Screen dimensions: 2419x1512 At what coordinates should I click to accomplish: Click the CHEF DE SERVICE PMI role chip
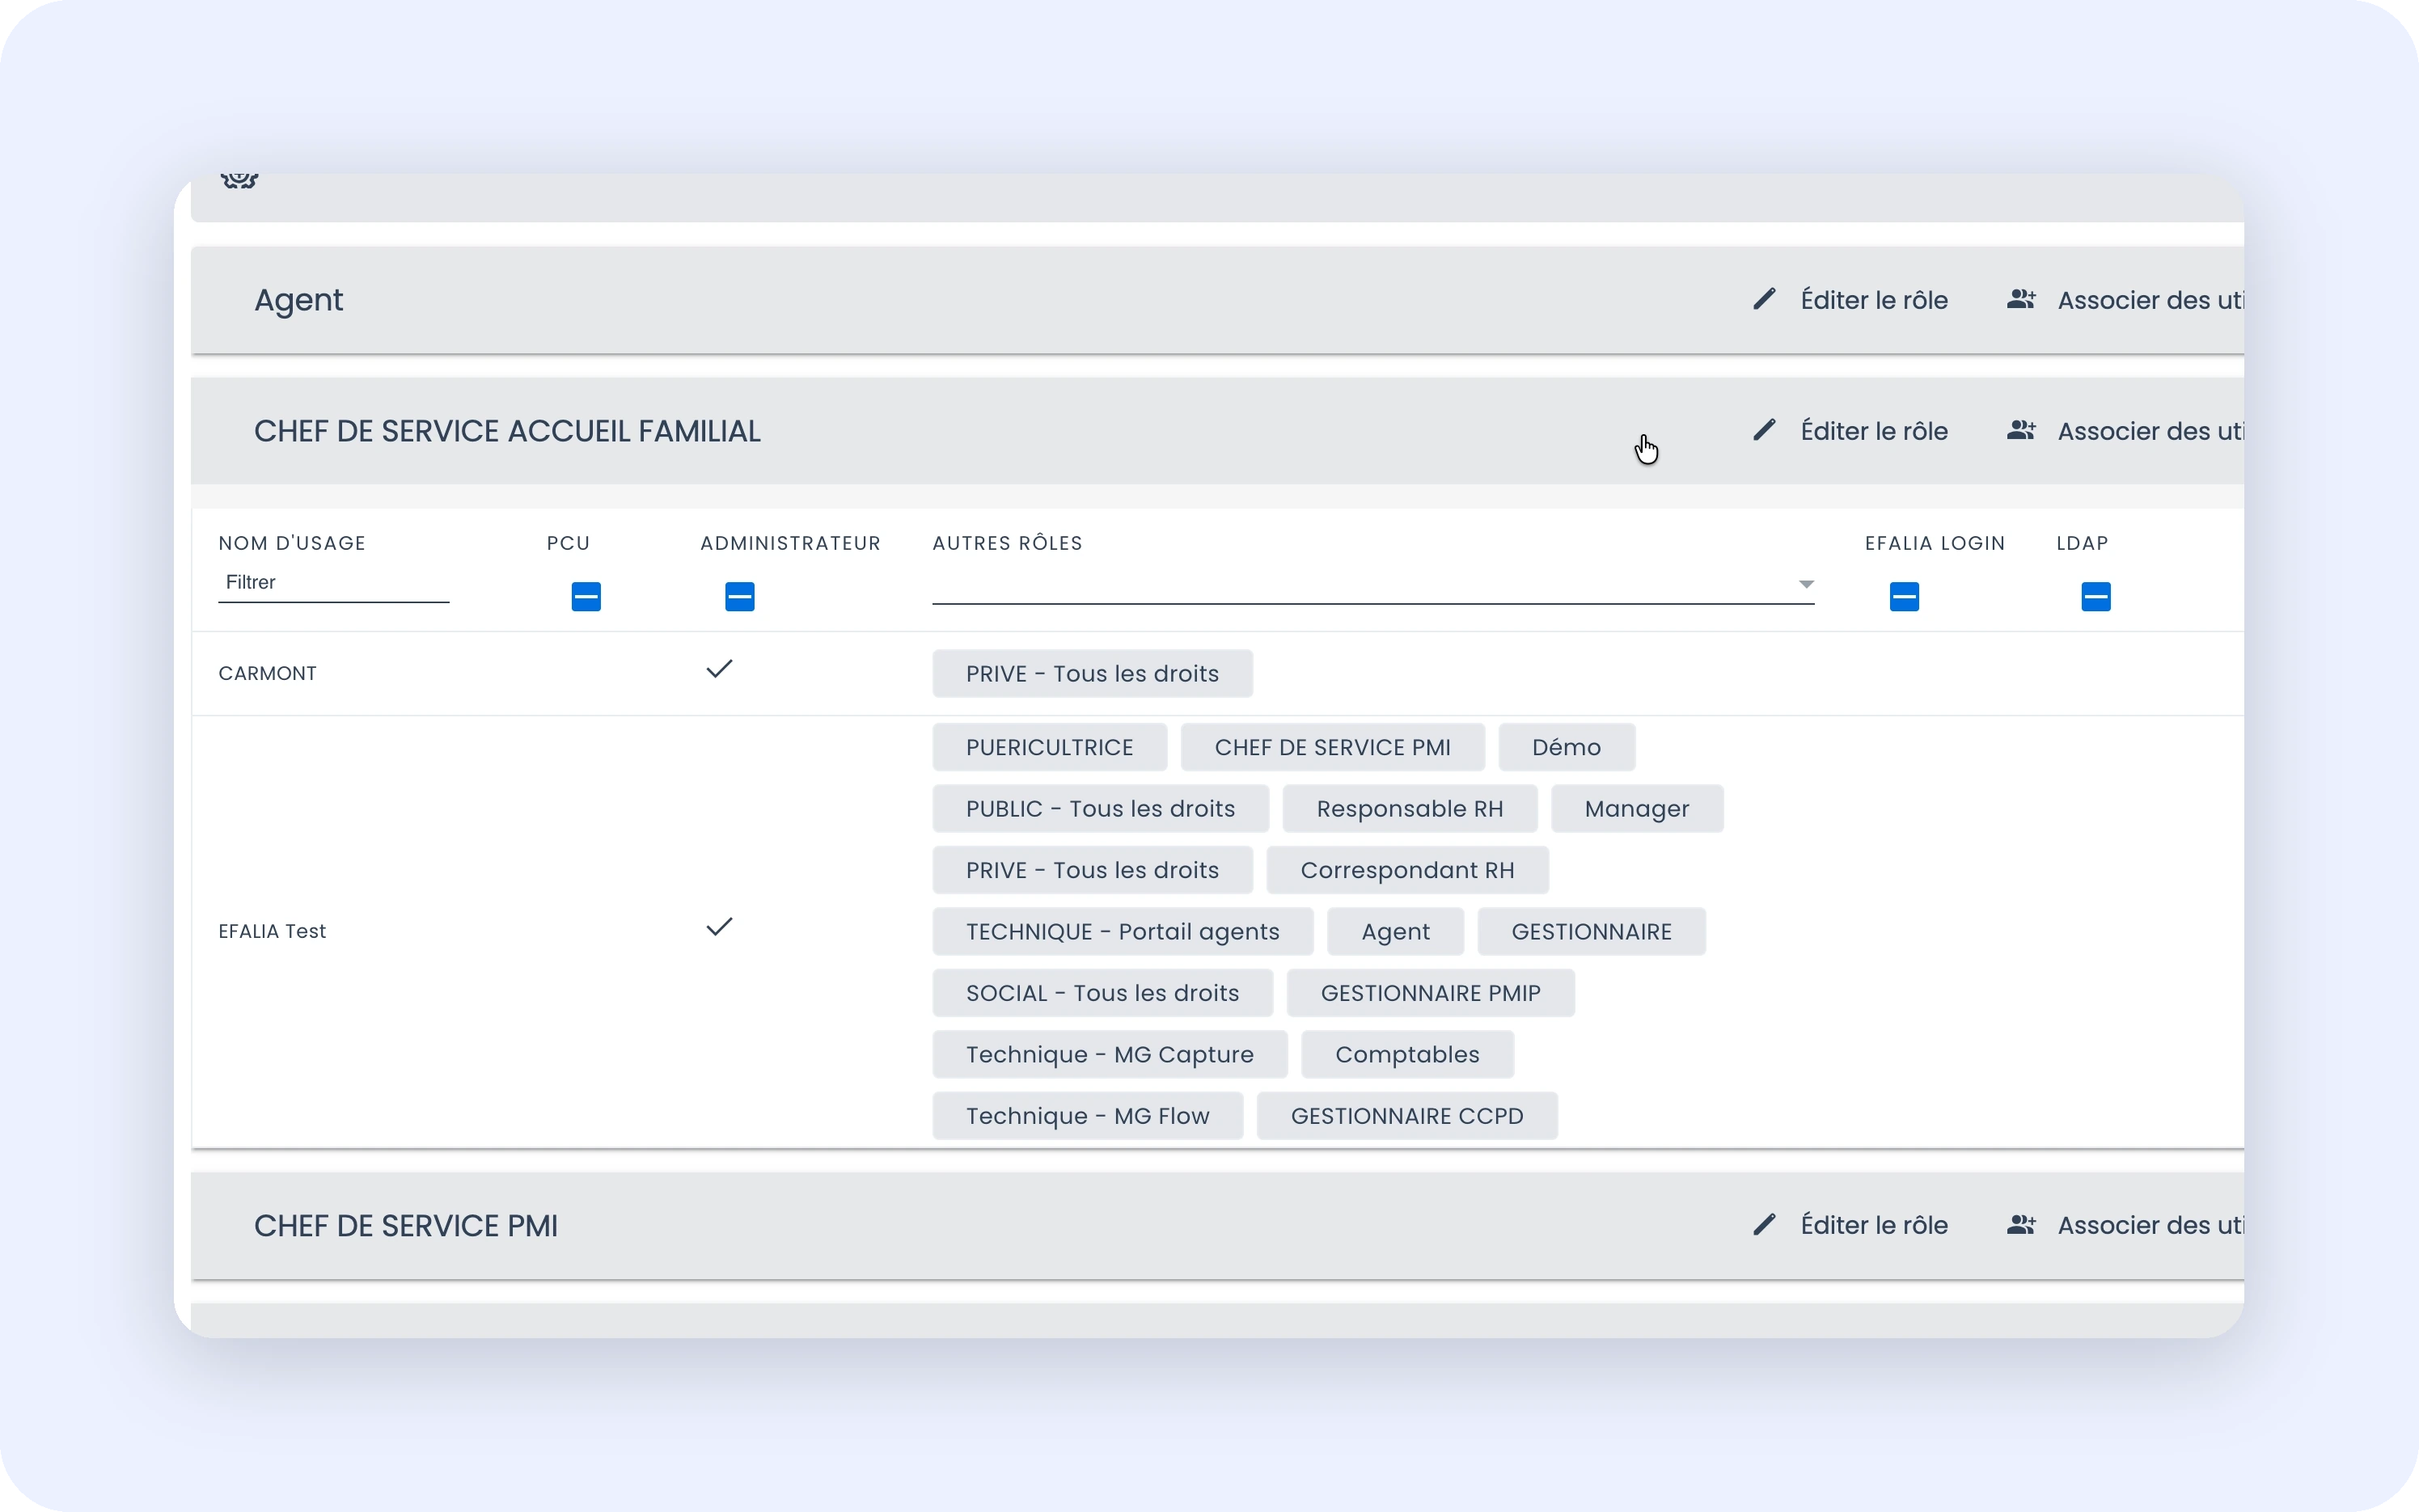point(1332,747)
